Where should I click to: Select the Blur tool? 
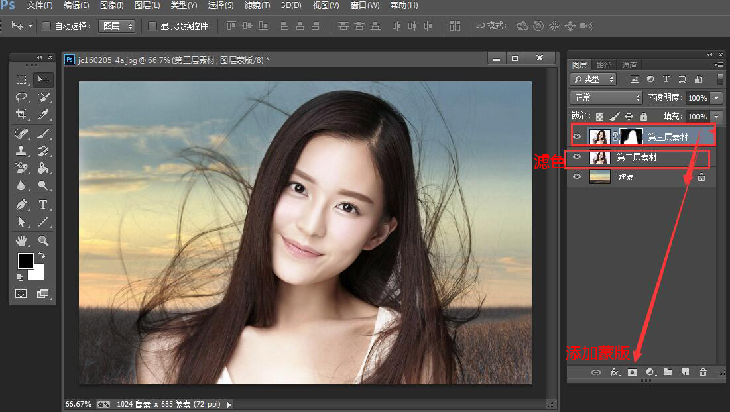[21, 185]
